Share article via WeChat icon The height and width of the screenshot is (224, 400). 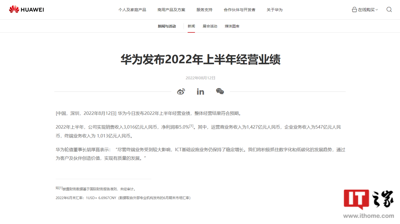pos(220,91)
